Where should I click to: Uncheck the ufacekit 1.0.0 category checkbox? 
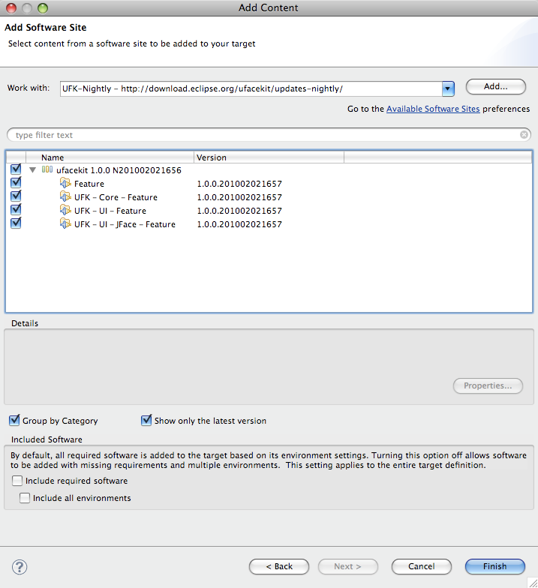click(16, 169)
